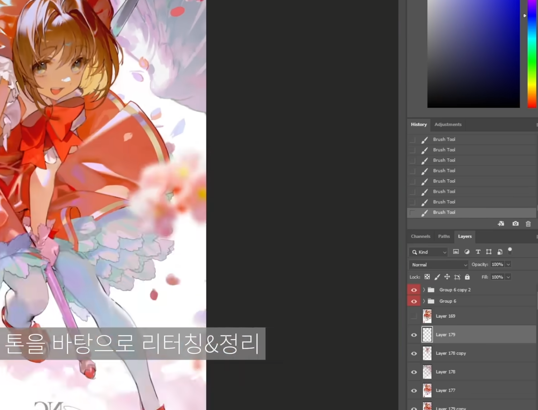Lock layer position icon
This screenshot has height=410, width=538.
(x=447, y=277)
